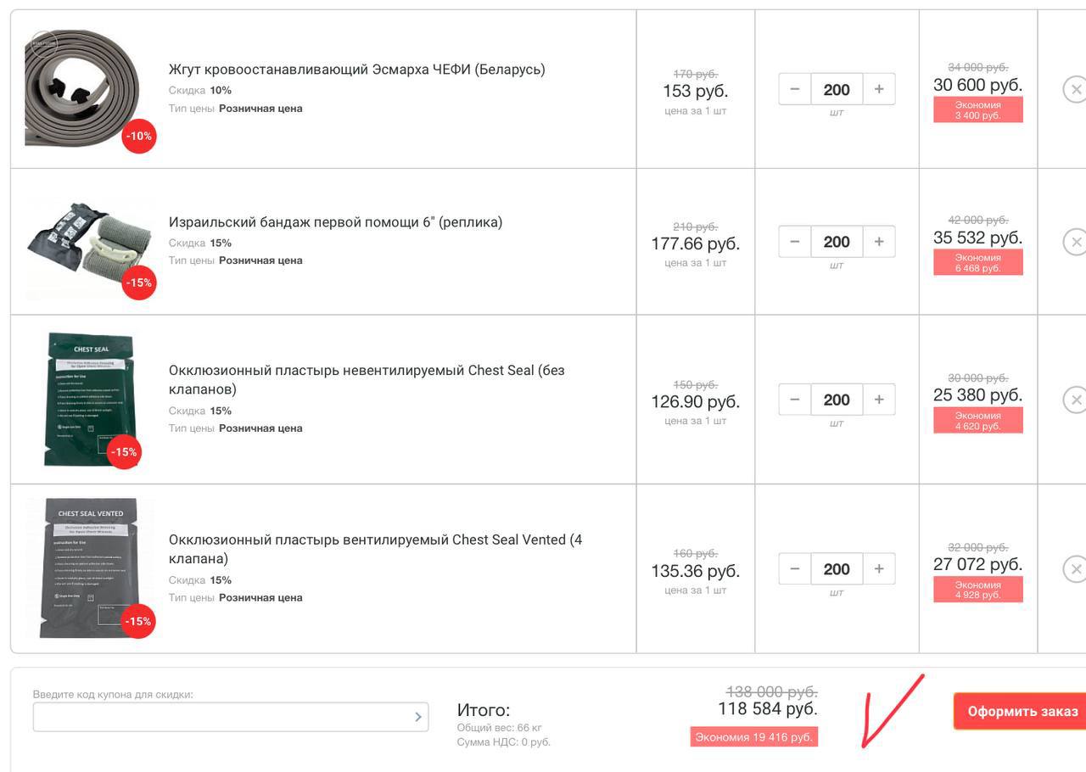The image size is (1086, 772).
Task: View Chest Seal Vented product image
Action: pos(90,568)
